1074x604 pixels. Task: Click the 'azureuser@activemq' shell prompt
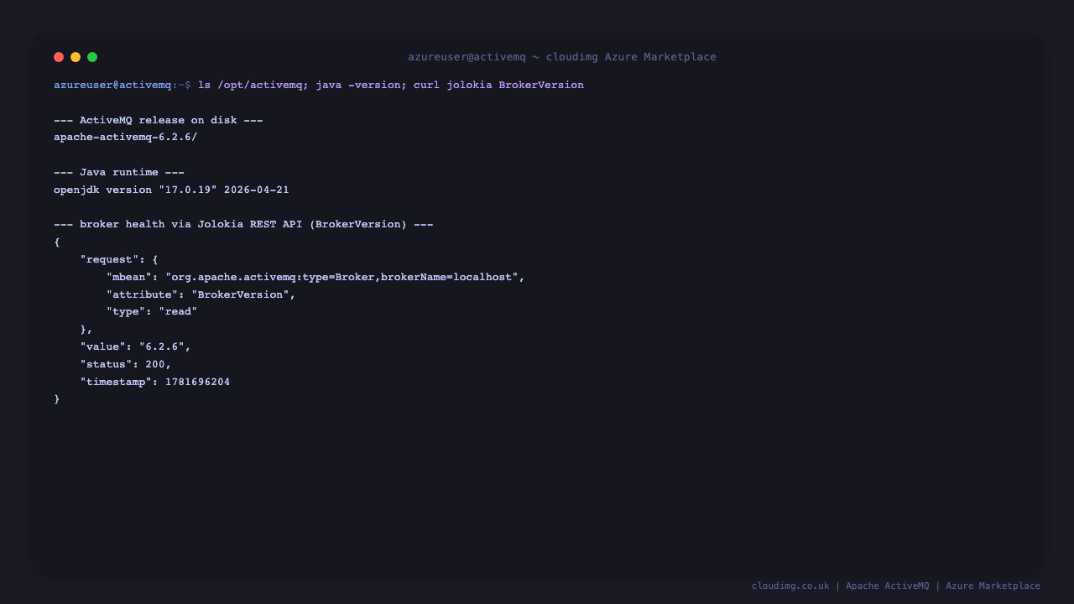tap(112, 86)
